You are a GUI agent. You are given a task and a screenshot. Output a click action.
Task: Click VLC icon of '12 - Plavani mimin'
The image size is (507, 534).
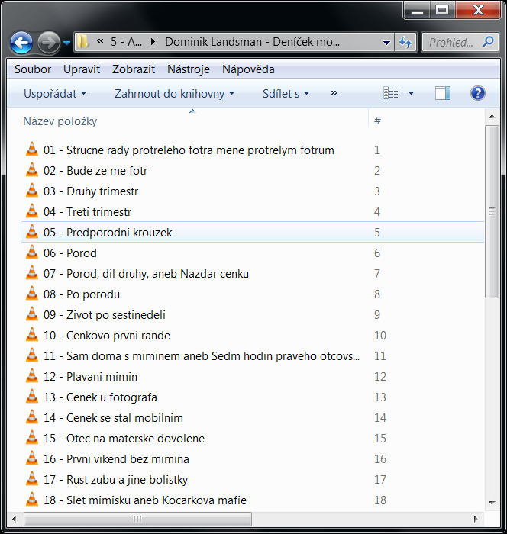pyautogui.click(x=32, y=376)
